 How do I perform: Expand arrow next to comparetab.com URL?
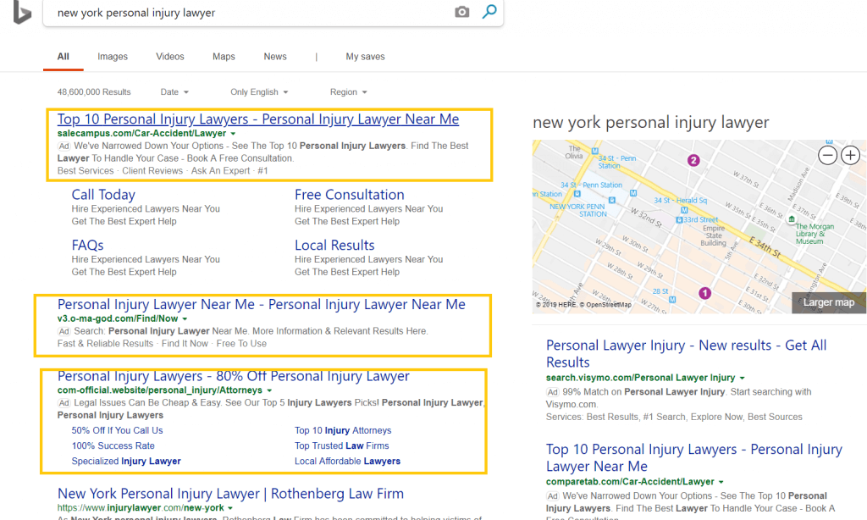pos(721,483)
